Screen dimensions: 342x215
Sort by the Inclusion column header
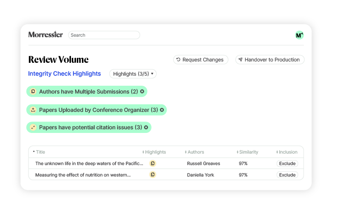(287, 152)
